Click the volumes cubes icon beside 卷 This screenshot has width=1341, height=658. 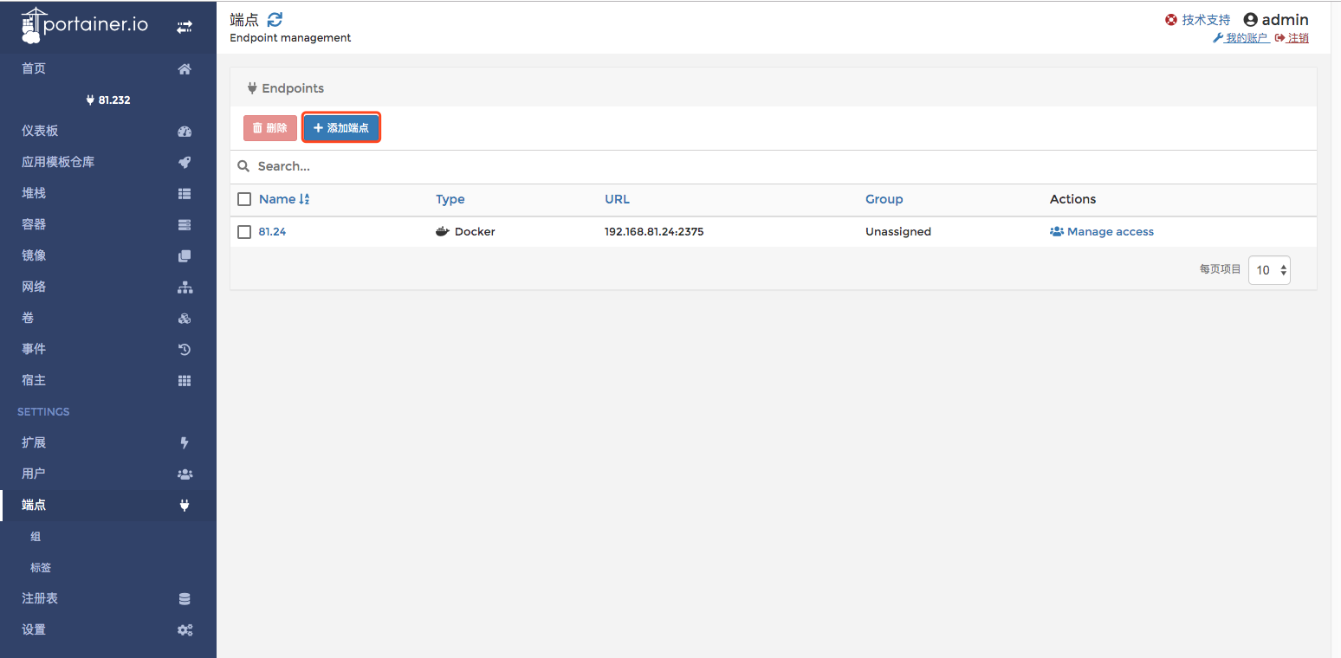tap(185, 319)
